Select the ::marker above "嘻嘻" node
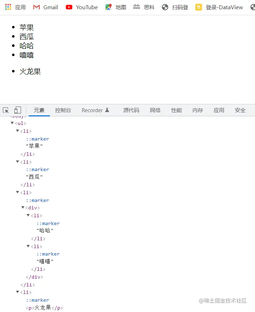Screen dimensions: 255x312 click(48, 254)
